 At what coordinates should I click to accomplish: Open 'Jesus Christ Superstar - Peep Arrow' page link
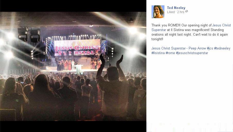click(x=179, y=48)
